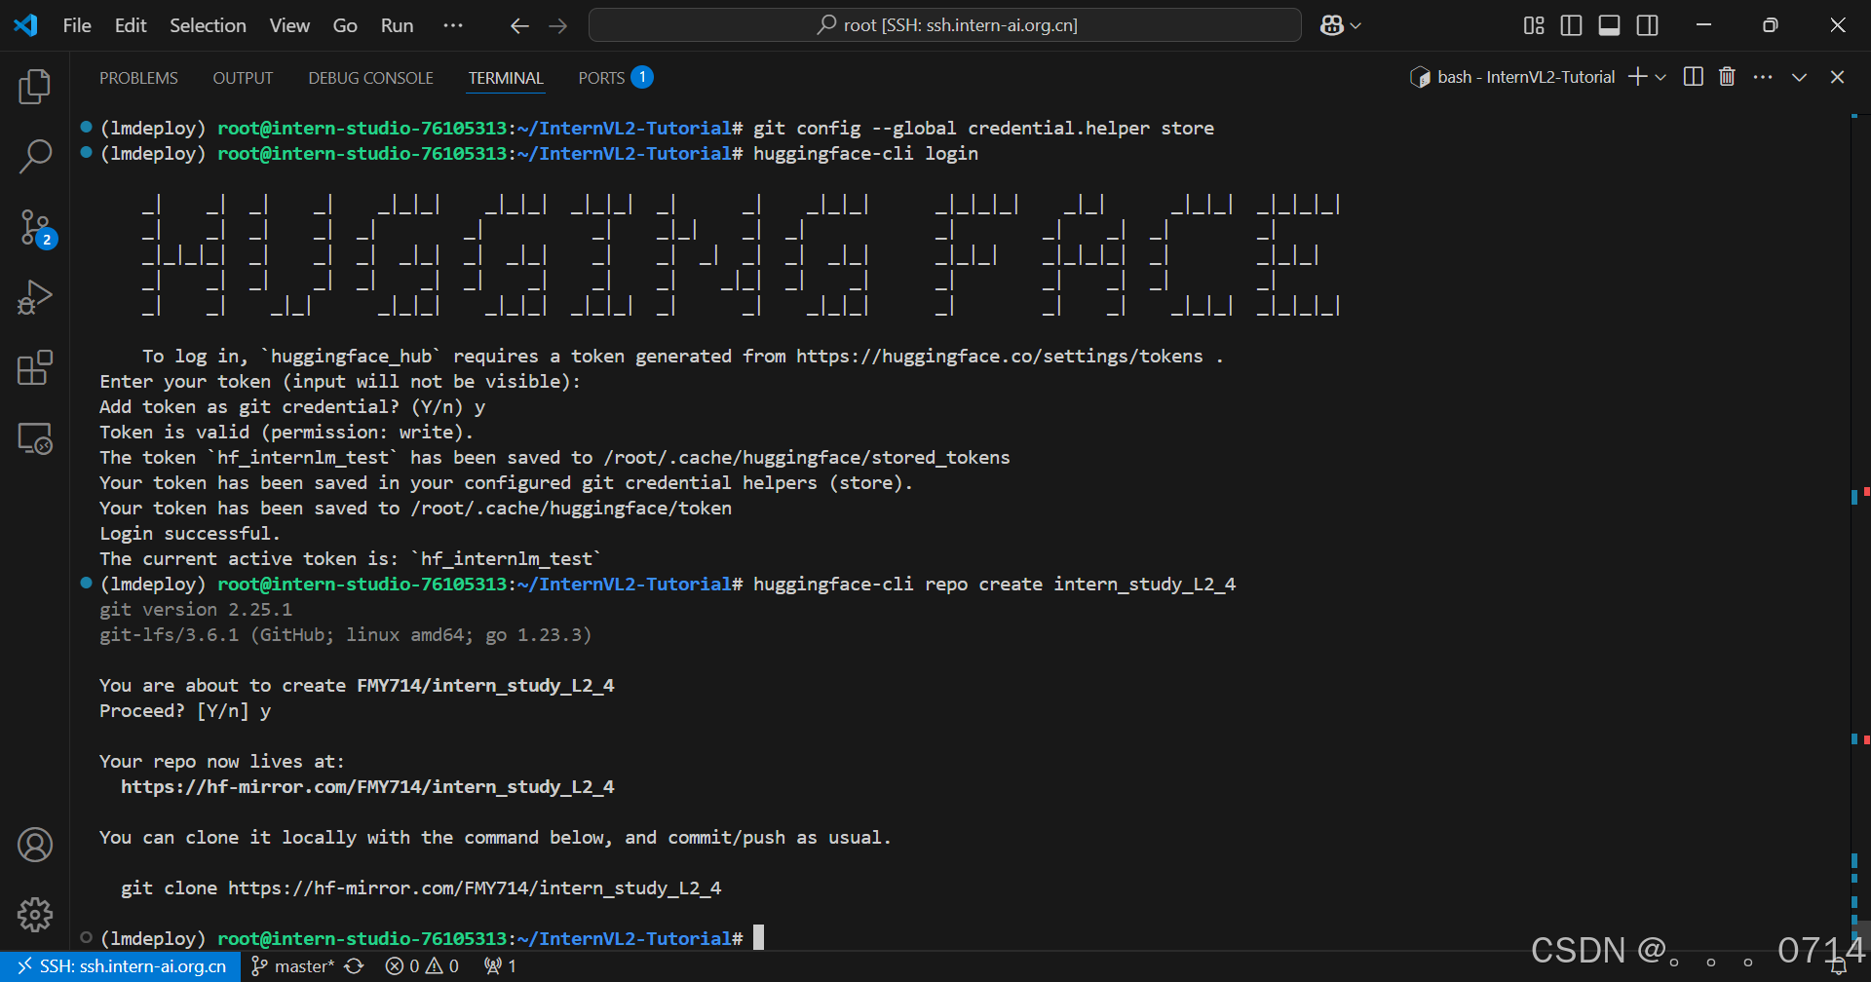Open Customize Layout icon
1871x982 pixels.
coord(1534,25)
